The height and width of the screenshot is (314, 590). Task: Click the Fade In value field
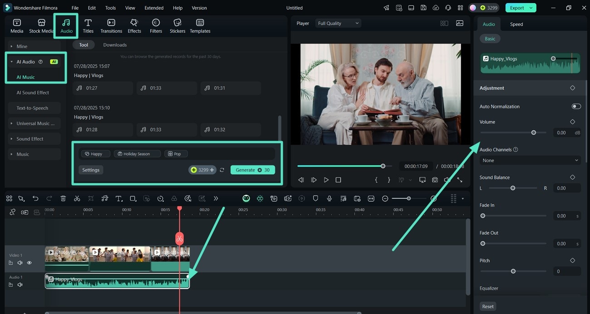(x=567, y=216)
